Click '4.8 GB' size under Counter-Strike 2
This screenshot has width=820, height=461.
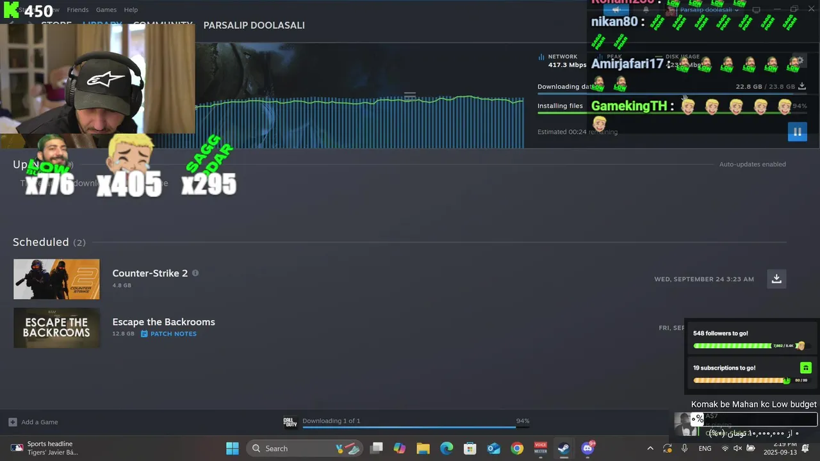point(122,285)
